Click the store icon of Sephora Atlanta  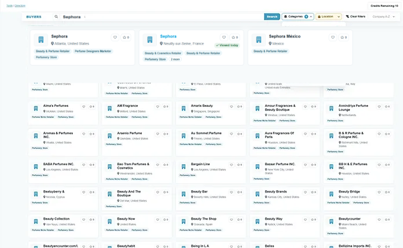click(x=41, y=40)
